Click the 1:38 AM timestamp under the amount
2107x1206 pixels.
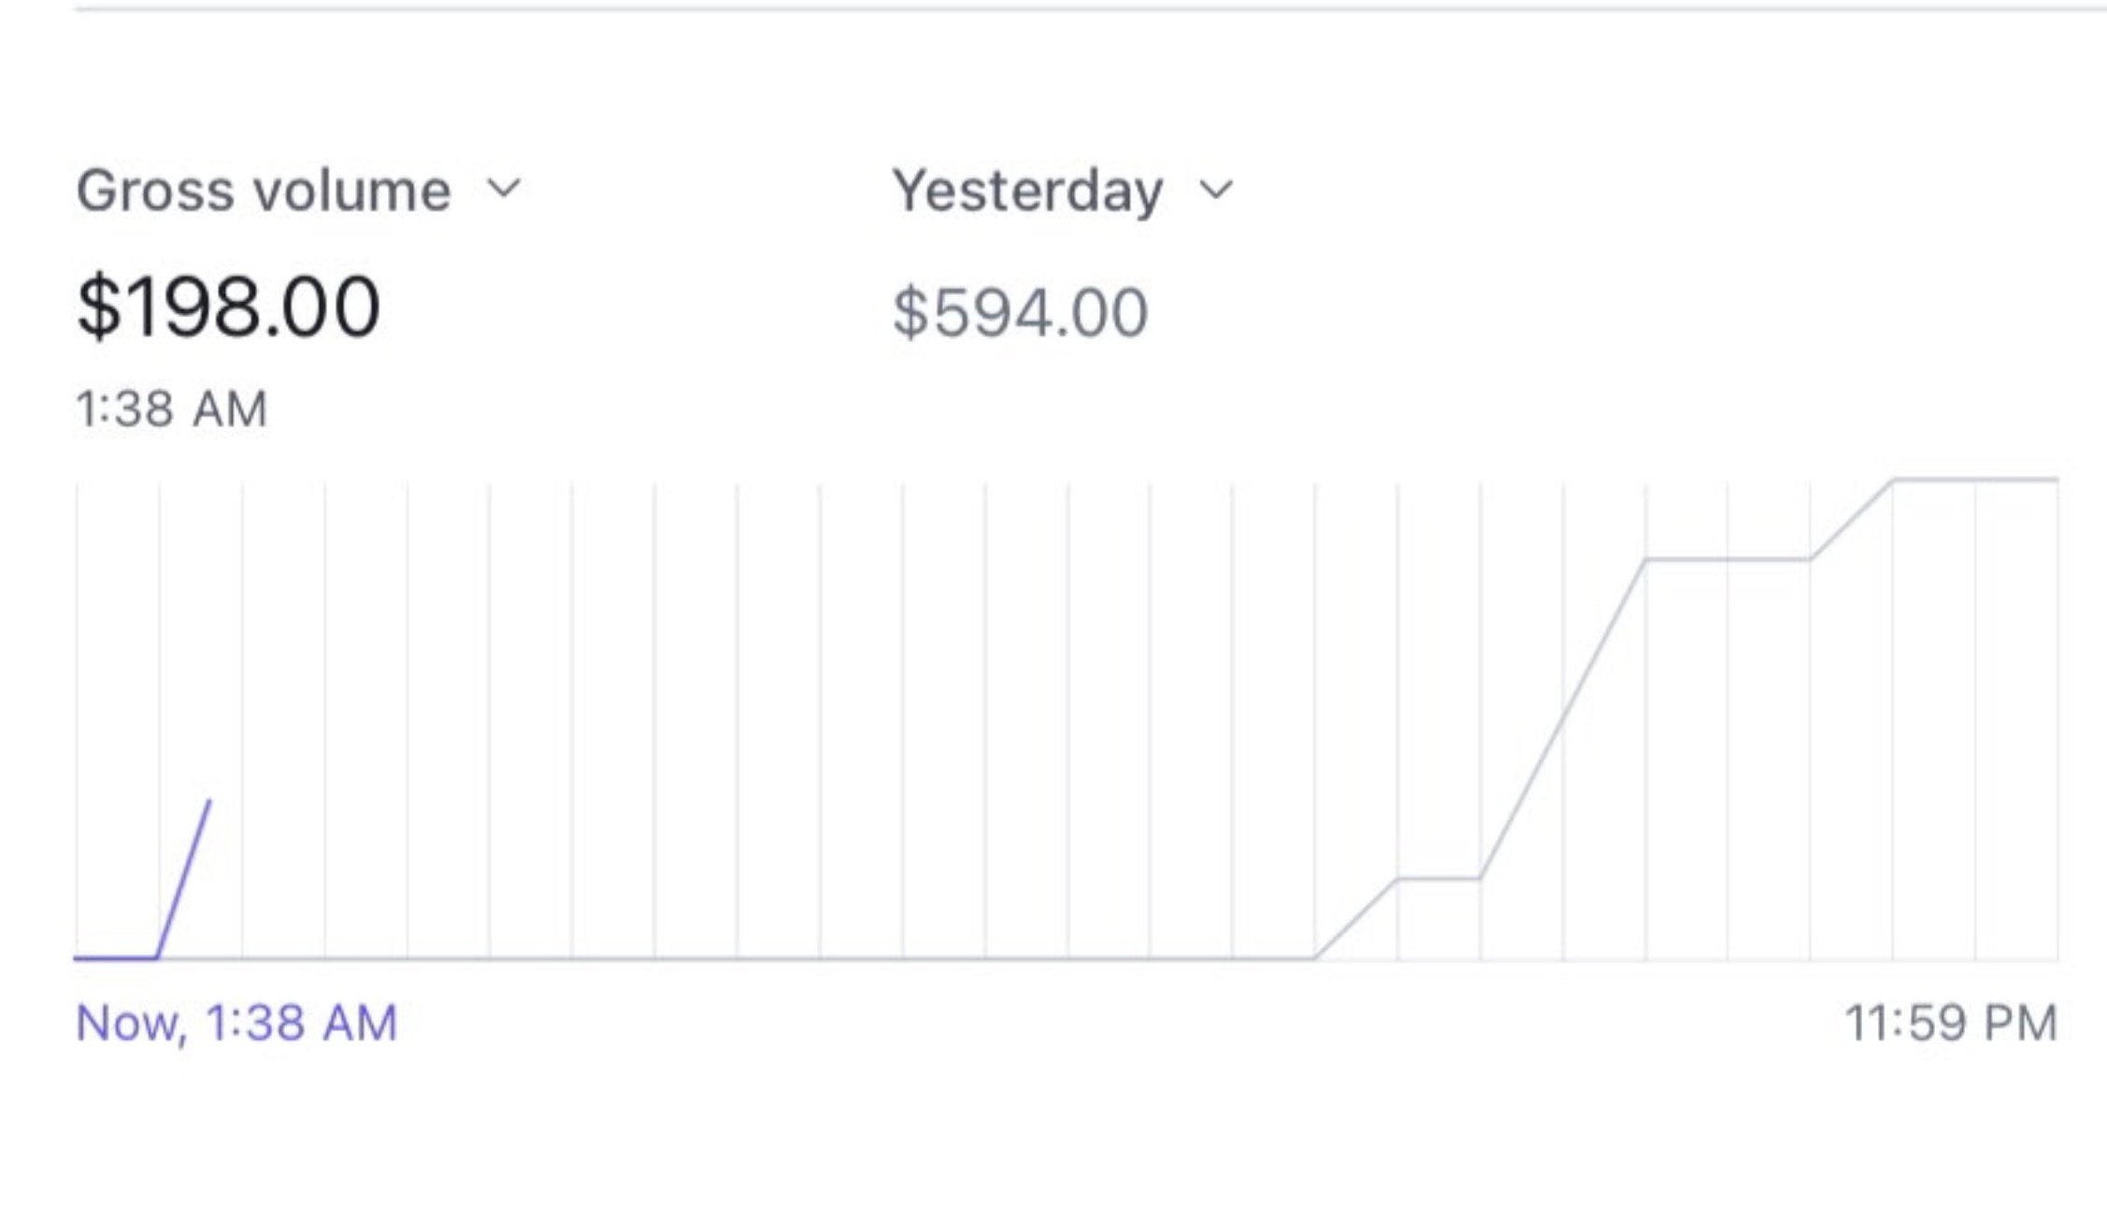point(172,409)
